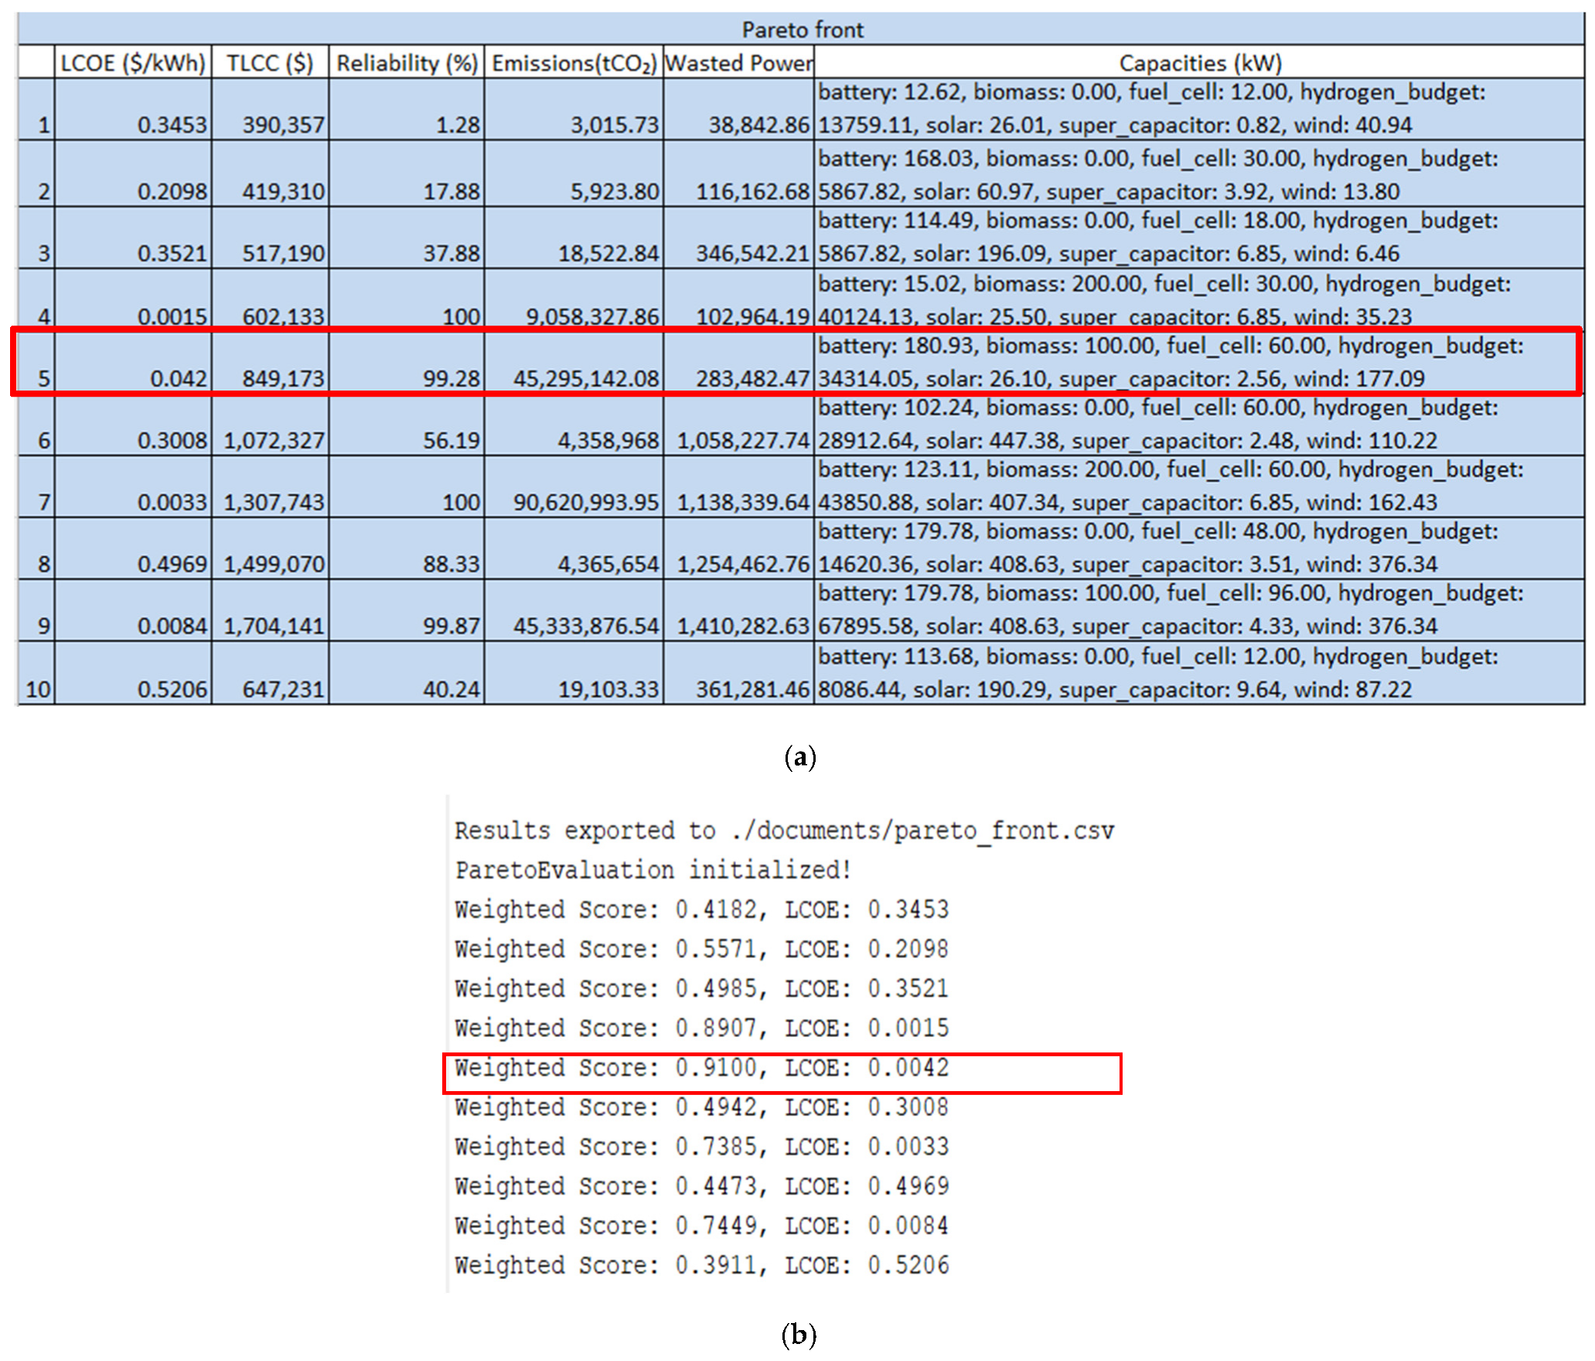Select emissions cell showing 9,058,327.86
The height and width of the screenshot is (1361, 1595).
[574, 299]
